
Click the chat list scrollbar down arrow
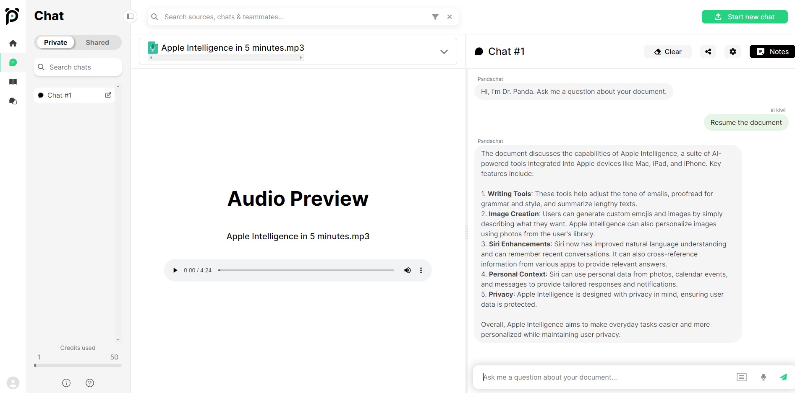point(118,340)
